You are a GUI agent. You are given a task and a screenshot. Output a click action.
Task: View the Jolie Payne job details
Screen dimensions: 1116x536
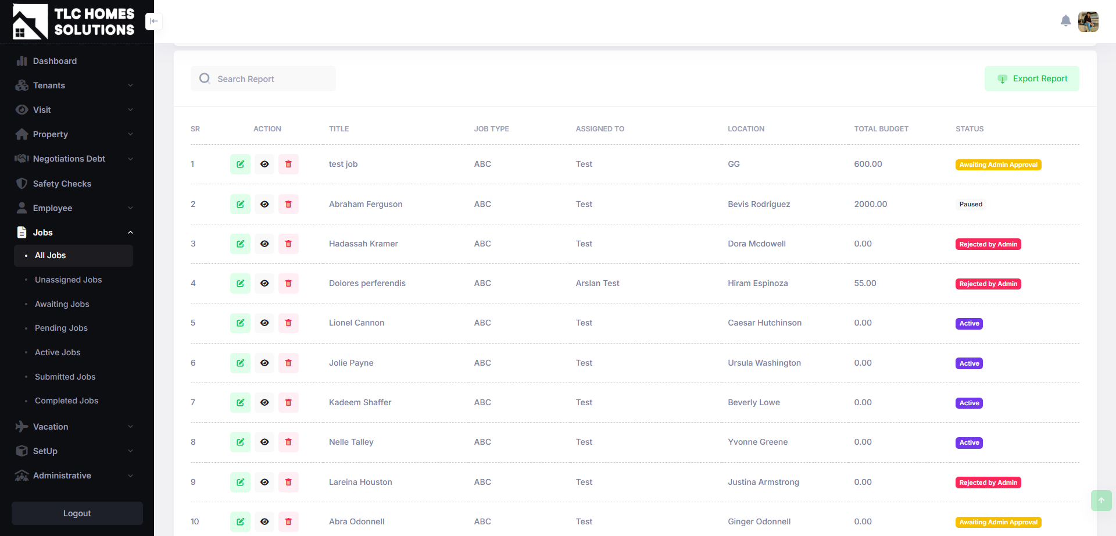(264, 363)
